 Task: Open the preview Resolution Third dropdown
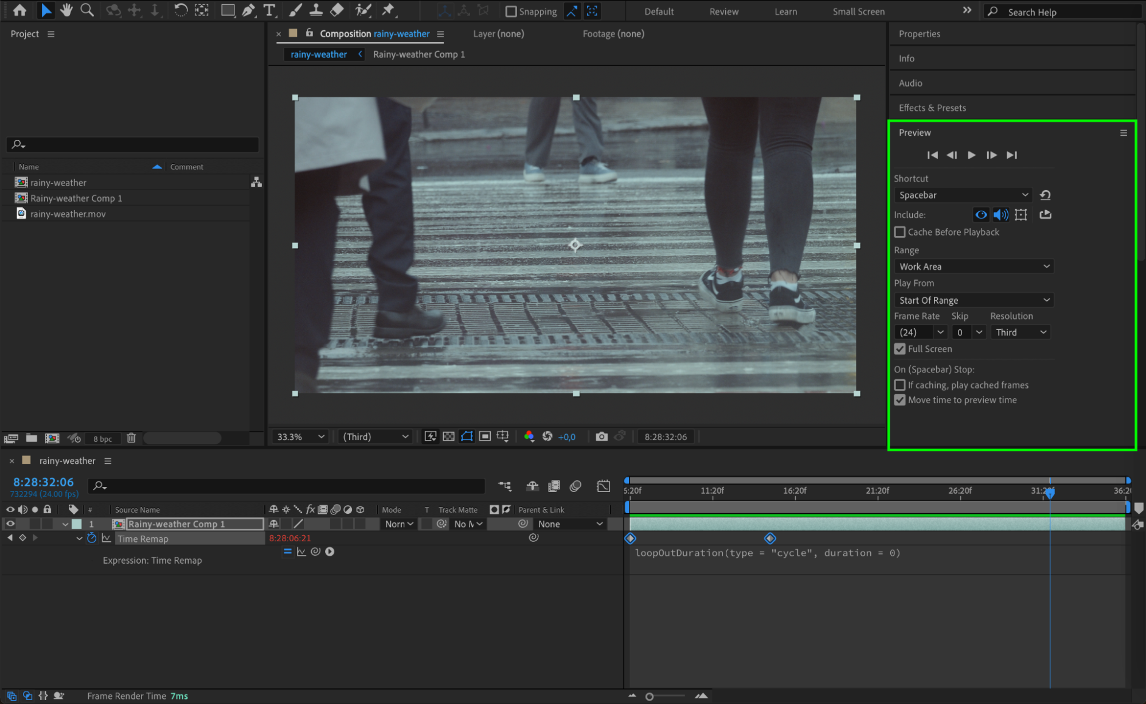pyautogui.click(x=1020, y=332)
